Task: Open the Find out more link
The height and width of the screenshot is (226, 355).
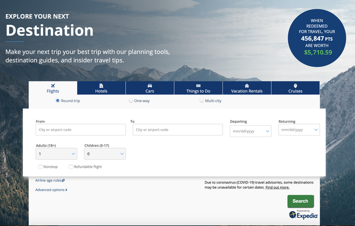Action: pos(277,187)
